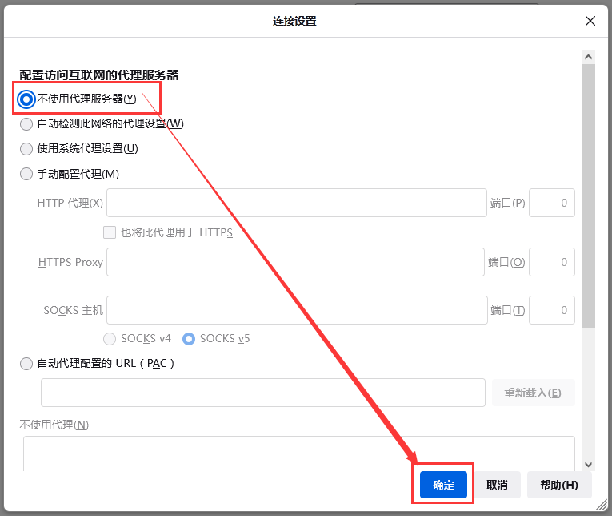The image size is (612, 516).
Task: Open 帮助(H) button
Action: [x=559, y=485]
